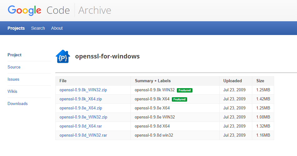Download openssl-0.9.8e_X64.zip
297x156 pixels.
tap(81, 108)
